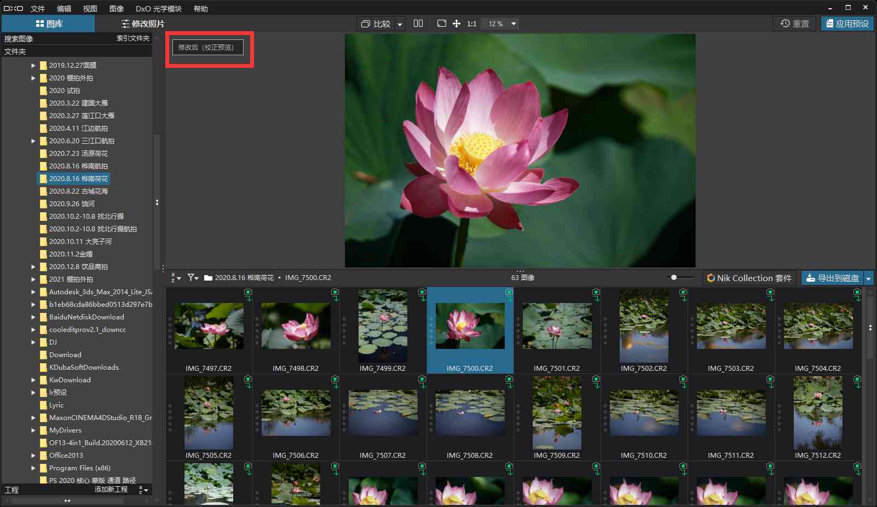Click the status icon on IMG_7499.CR2
The image size is (877, 507).
point(422,295)
